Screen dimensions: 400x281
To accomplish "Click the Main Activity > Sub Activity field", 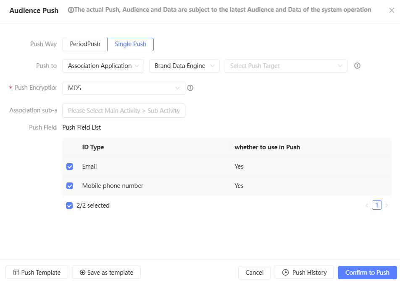I will 124,111.
